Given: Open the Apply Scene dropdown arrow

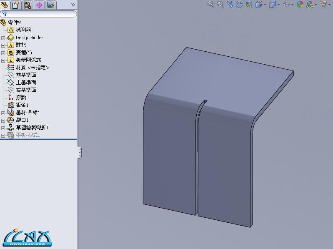Looking at the screenshot, I should (315, 5).
